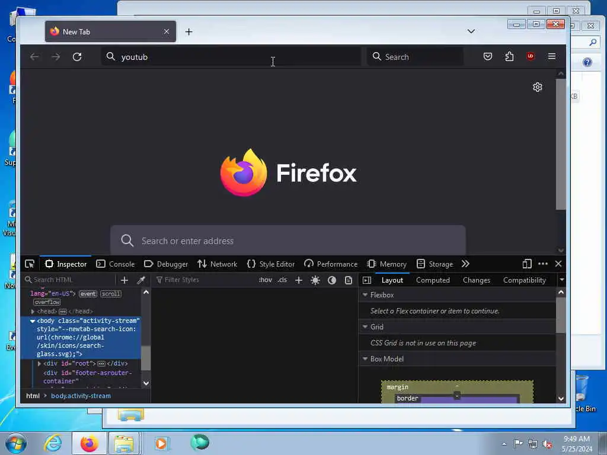Open the uBlock Origin extension icon

click(x=531, y=56)
